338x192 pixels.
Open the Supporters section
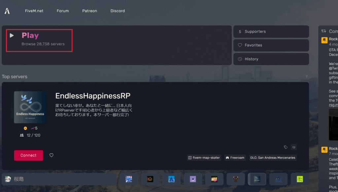coord(271,32)
